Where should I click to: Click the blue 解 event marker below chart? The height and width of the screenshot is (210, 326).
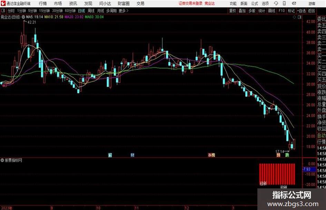point(110,155)
